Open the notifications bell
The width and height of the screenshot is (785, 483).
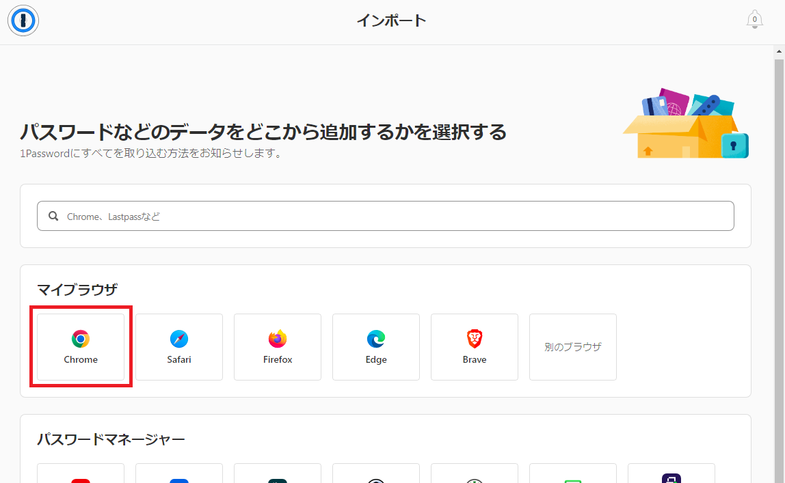754,20
